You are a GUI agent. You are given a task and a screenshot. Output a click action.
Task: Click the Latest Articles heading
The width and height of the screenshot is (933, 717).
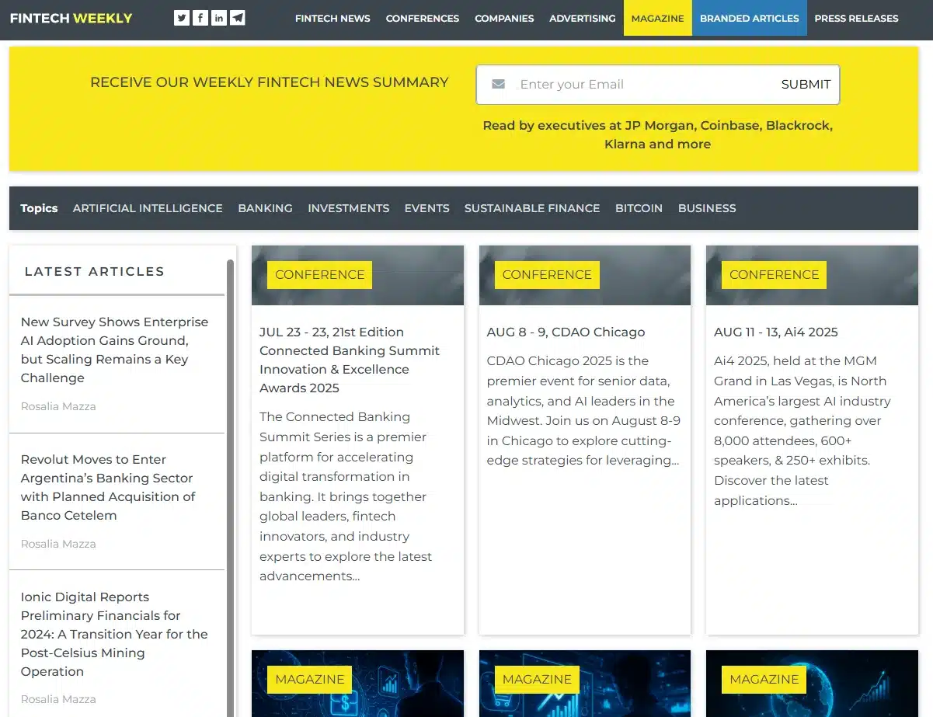click(95, 271)
